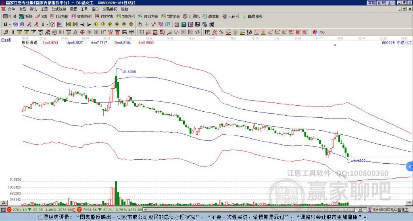Click indicator name 极反通道
Screen dimensions: 413x221
(x=29, y=42)
